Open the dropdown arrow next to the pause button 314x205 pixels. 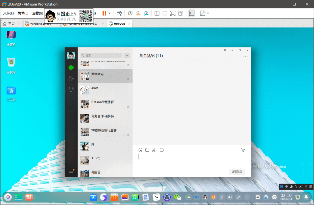pyautogui.click(x=110, y=13)
